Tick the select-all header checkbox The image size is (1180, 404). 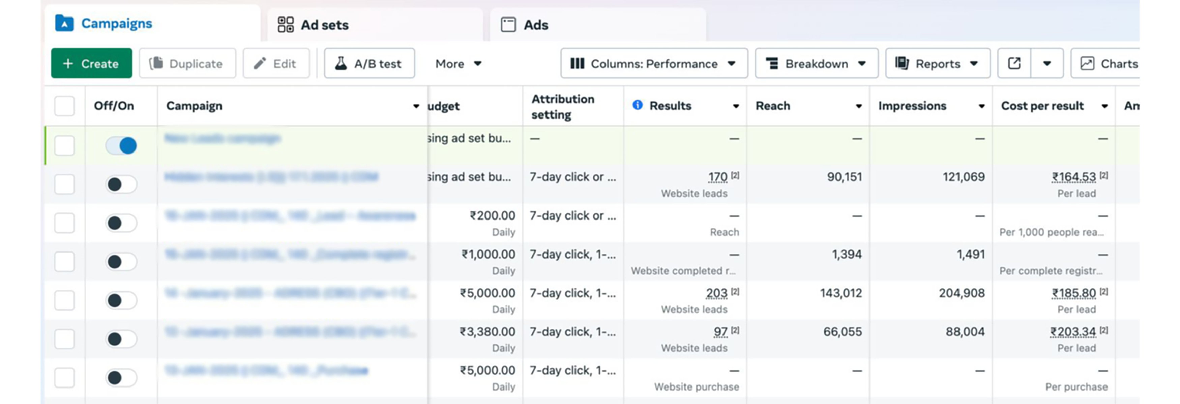click(x=65, y=106)
